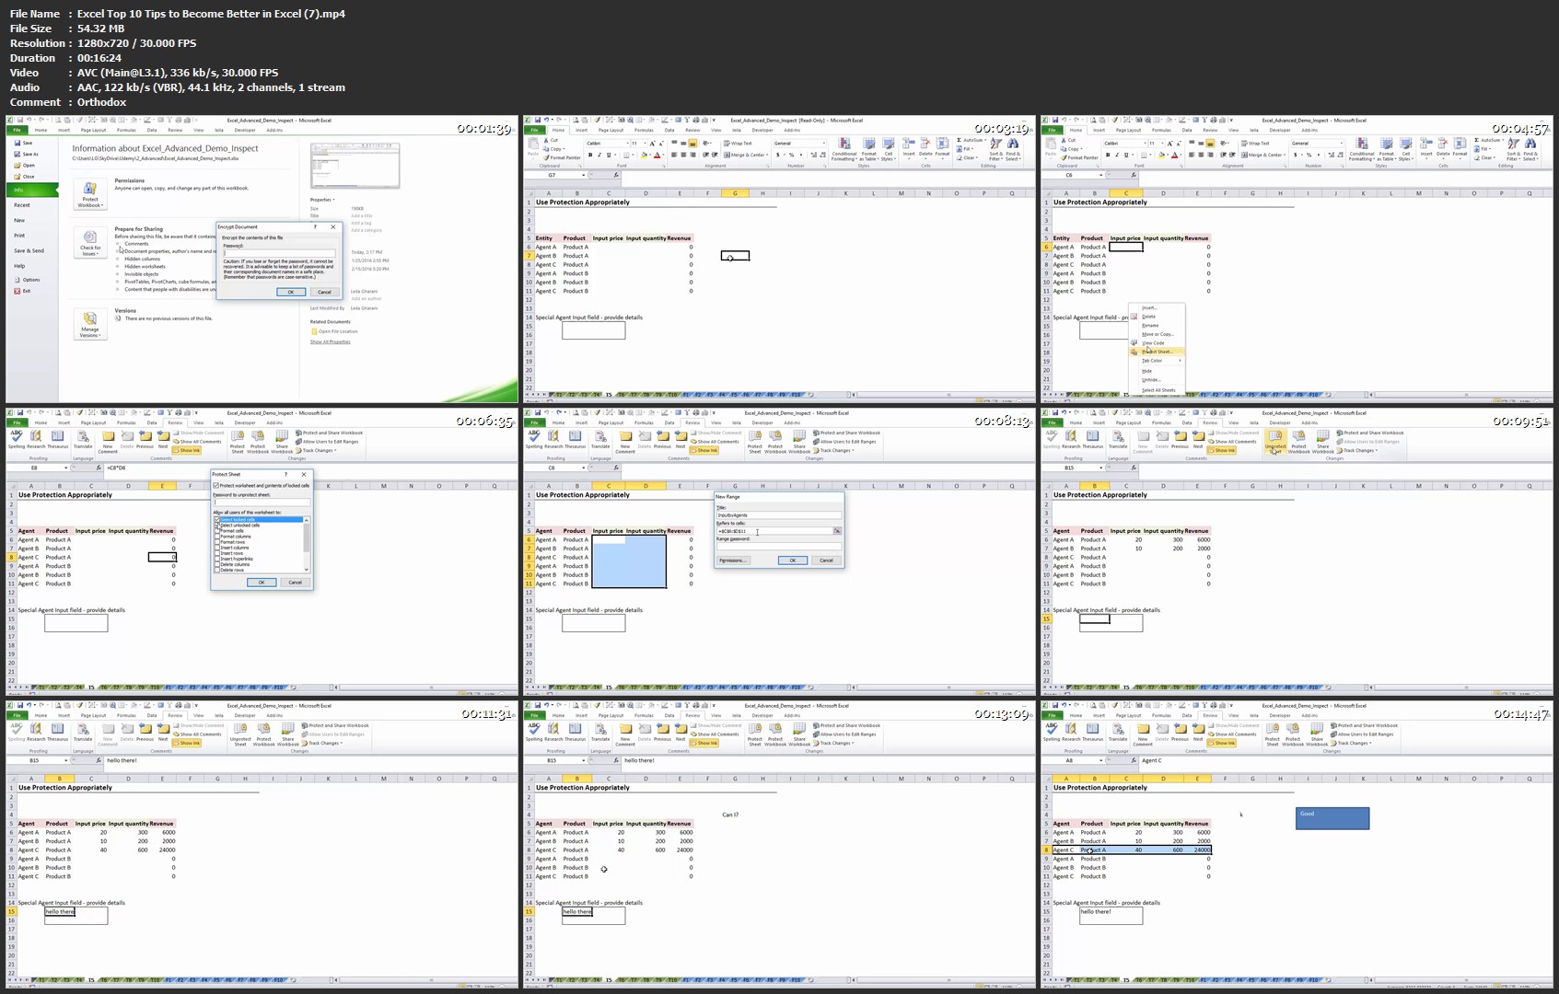
Task: Toggle the 'Format cells' checkbox
Action: point(217,531)
